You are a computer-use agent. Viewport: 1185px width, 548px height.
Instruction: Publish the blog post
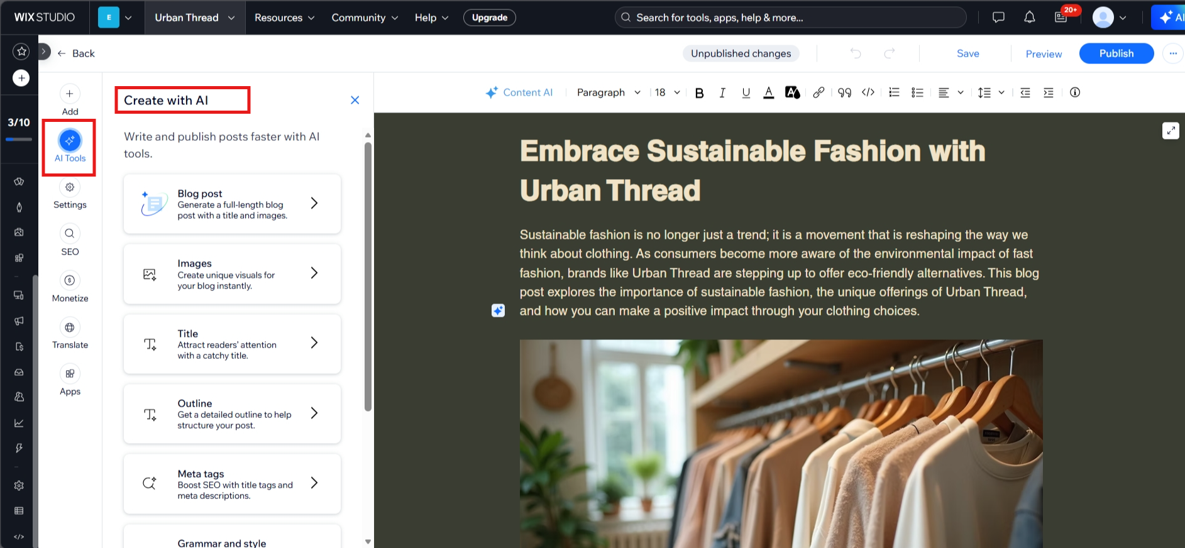pos(1116,53)
